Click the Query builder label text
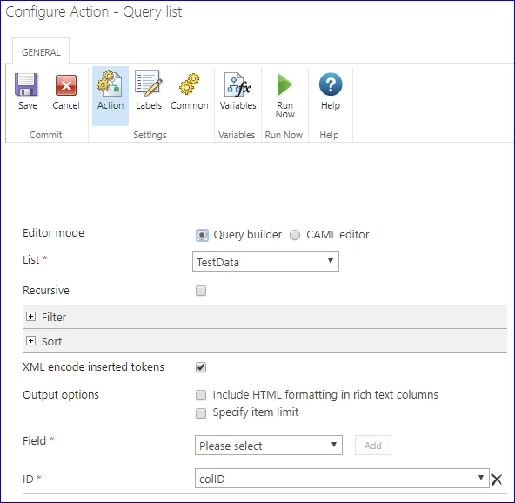The height and width of the screenshot is (503, 515). tap(247, 235)
